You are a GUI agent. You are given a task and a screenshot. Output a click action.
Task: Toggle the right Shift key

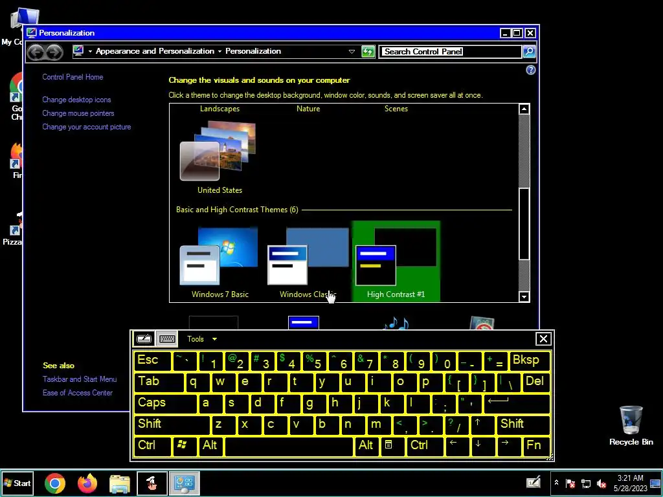(523, 425)
